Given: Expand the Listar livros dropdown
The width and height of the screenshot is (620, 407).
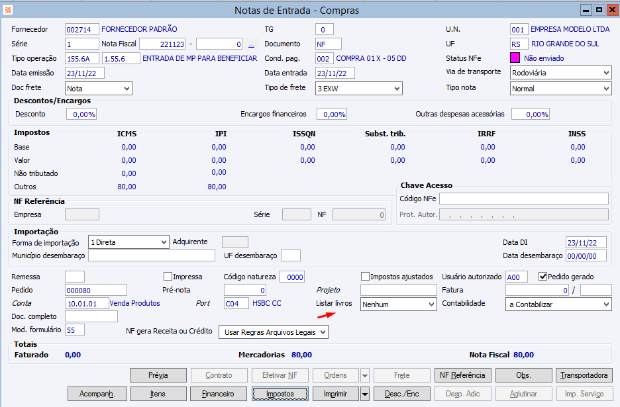Looking at the screenshot, I should click(397, 304).
